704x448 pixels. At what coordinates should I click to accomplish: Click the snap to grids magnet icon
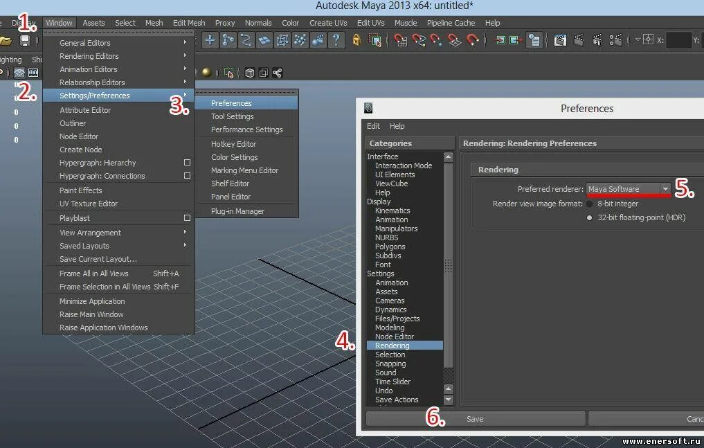click(x=400, y=40)
